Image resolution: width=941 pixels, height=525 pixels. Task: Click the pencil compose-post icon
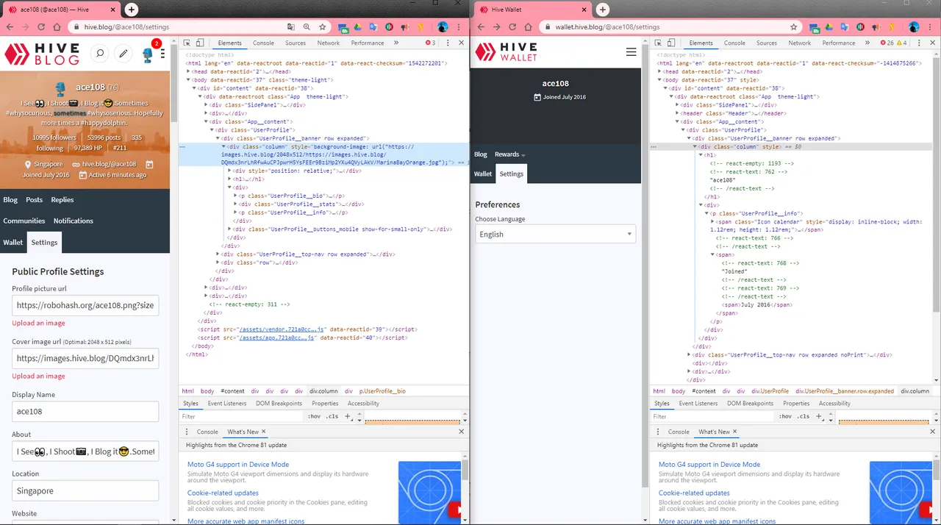click(124, 54)
